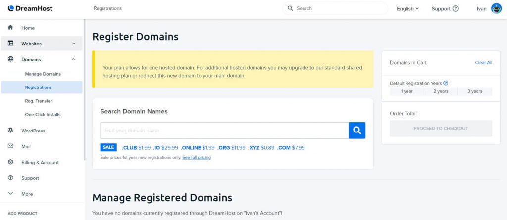Open Manage Domains submenu item
This screenshot has height=220, width=507.
(43, 74)
